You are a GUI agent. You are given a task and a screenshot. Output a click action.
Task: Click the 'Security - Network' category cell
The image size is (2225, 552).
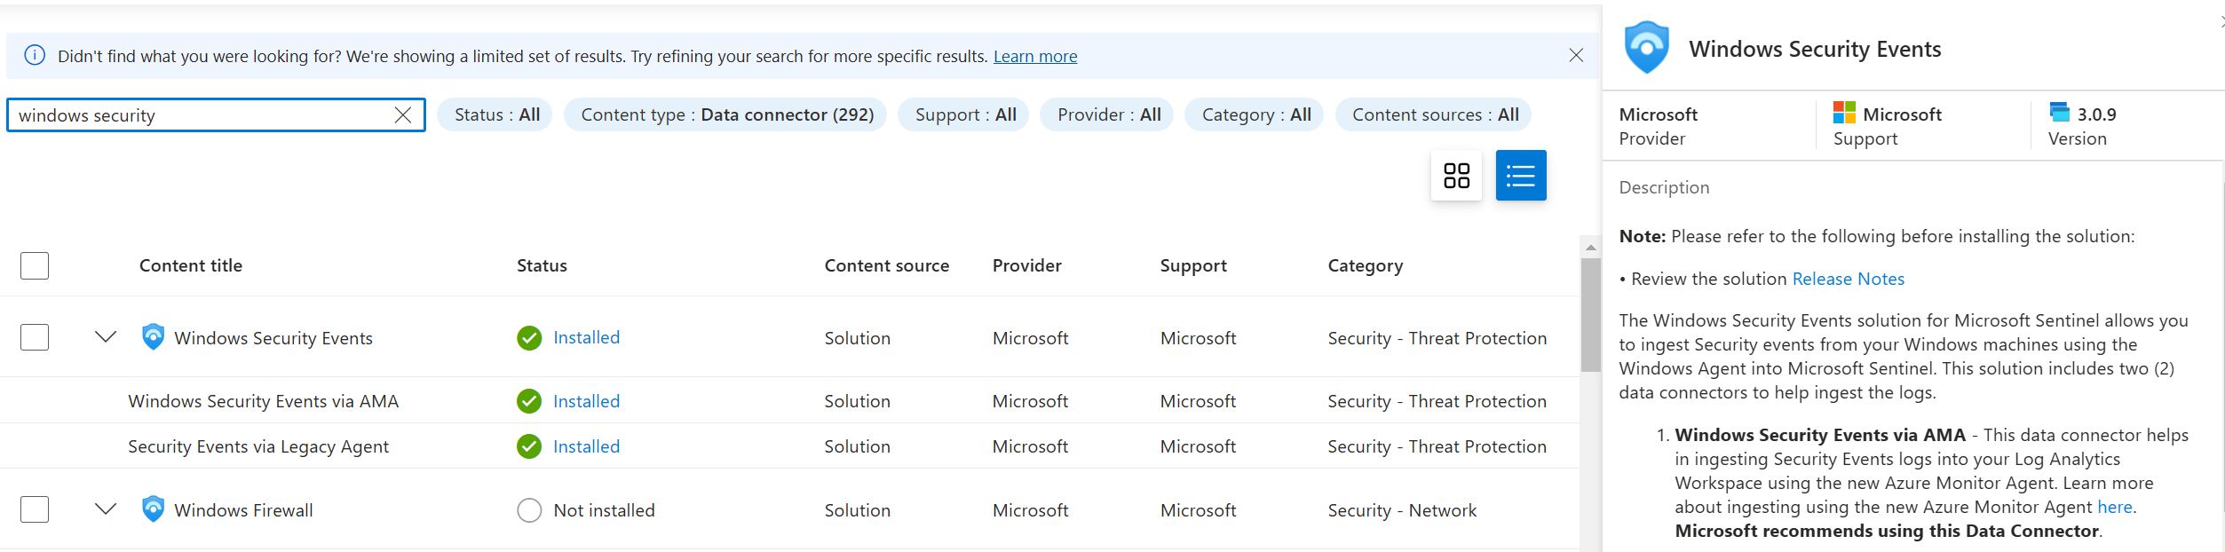[1402, 510]
